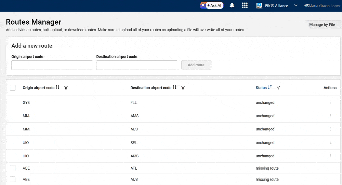The height and width of the screenshot is (185, 342).
Task: Select the ABE to AUS route checkbox
Action: pos(13,179)
